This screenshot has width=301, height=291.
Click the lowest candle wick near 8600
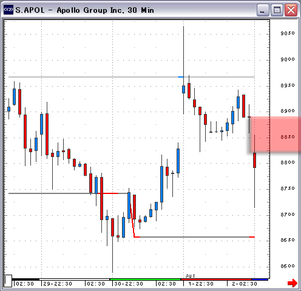[112, 255]
